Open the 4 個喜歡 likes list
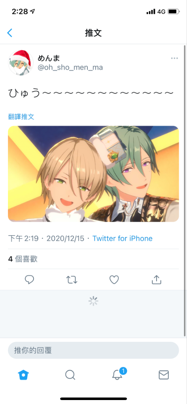The height and width of the screenshot is (404, 187). point(23,259)
